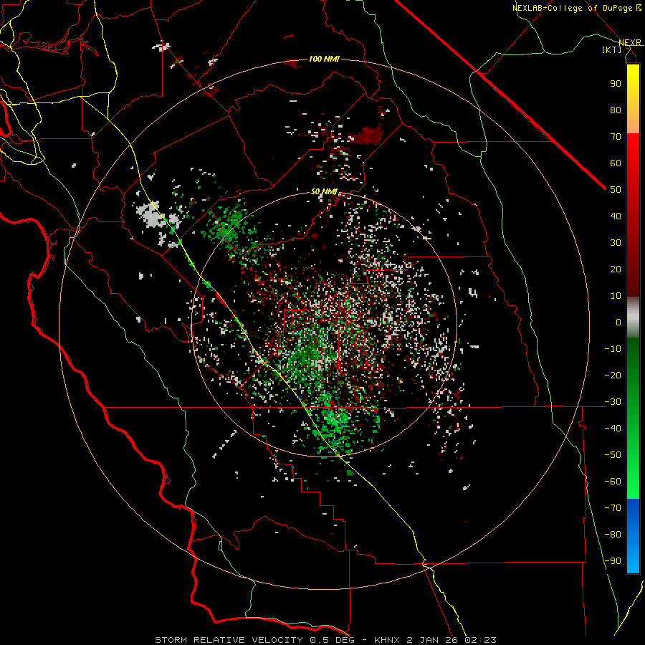Click the positive 20 scale value

point(616,269)
